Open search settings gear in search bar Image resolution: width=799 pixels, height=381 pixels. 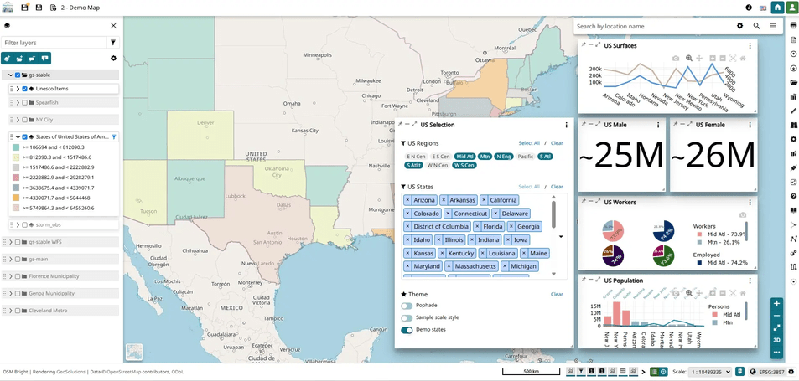[739, 26]
